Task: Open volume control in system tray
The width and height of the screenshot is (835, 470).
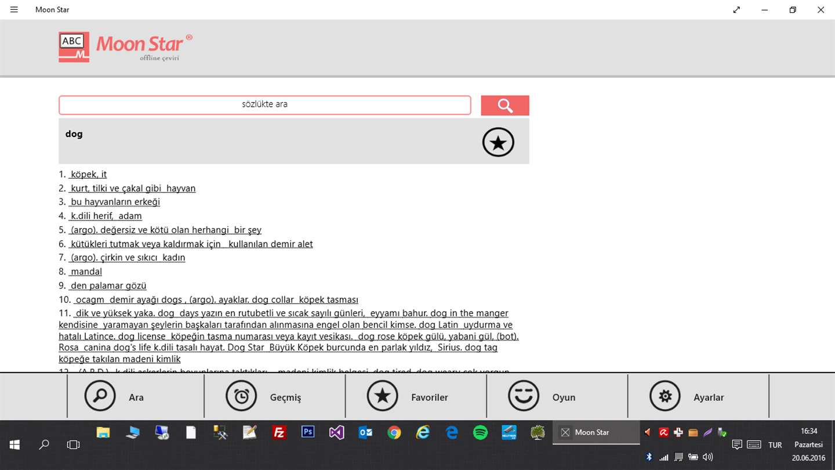Action: 707,457
